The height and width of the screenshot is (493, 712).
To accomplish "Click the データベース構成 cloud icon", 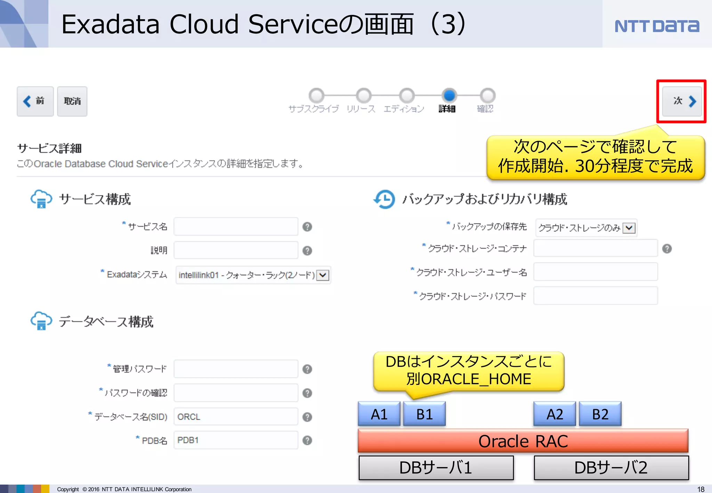I will (41, 321).
